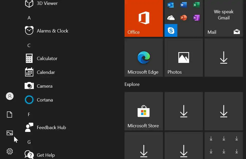
Task: Click the 'We speak Gmail' text
Action: (x=223, y=15)
